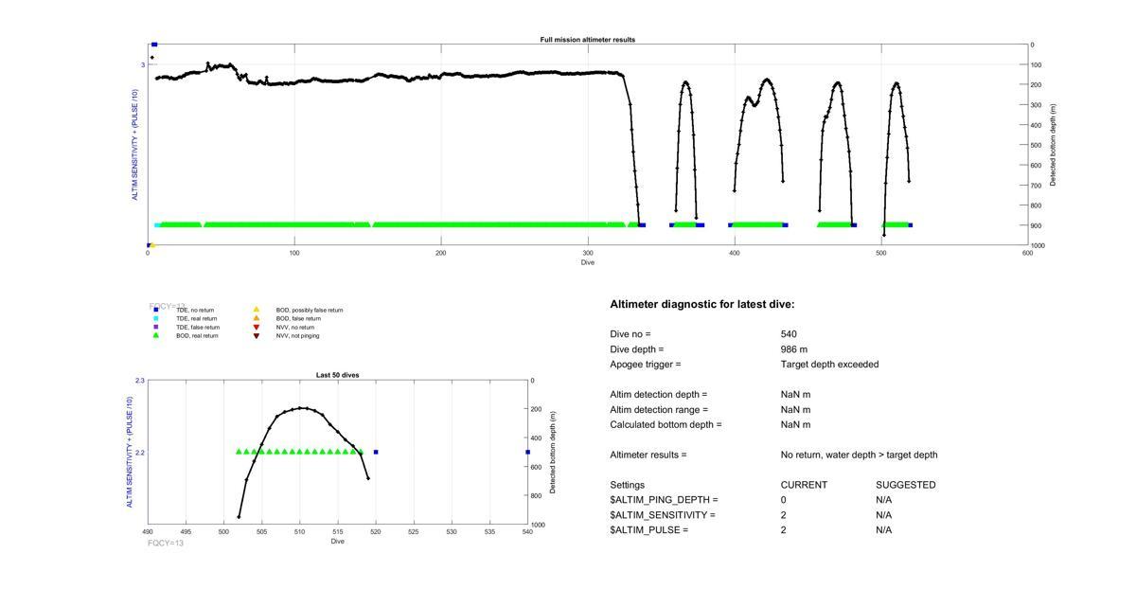Click the dark red 'NVV, not pinging' legend triangle
The width and height of the screenshot is (1136, 589).
[256, 335]
